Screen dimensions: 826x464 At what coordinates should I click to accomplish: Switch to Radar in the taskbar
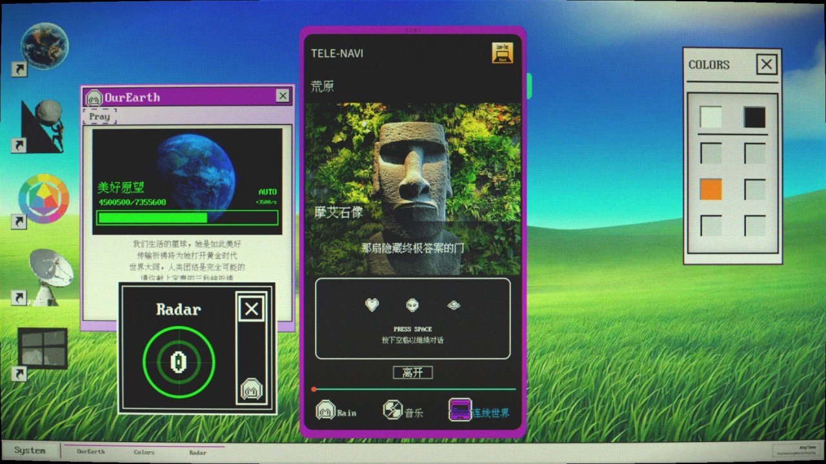click(197, 452)
